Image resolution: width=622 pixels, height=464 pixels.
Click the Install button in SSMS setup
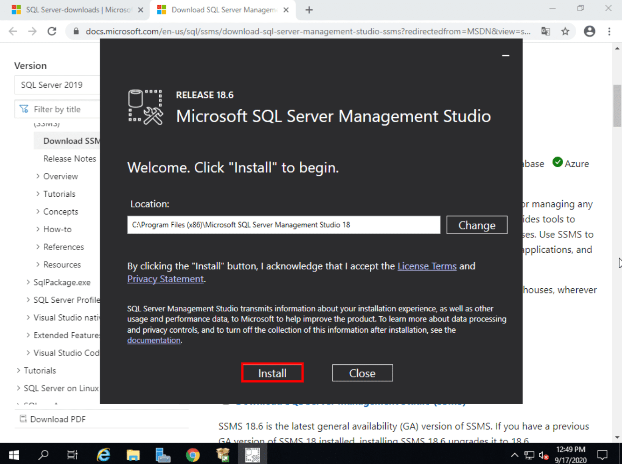pyautogui.click(x=272, y=373)
